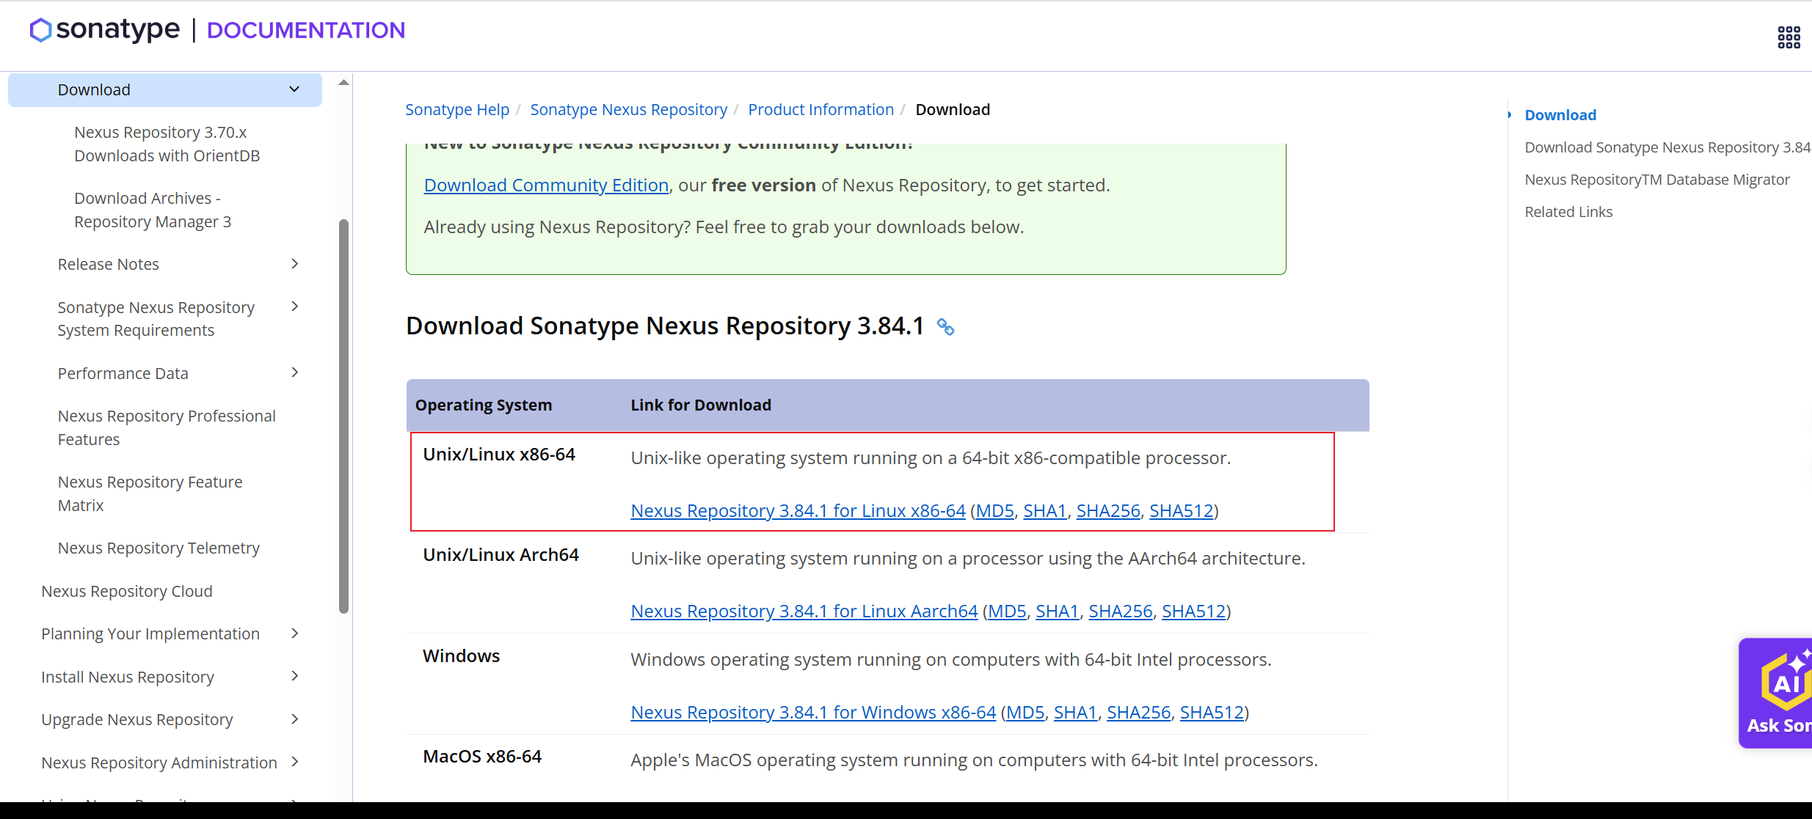The width and height of the screenshot is (1812, 819).
Task: Click the DOCUMENTATION header title
Action: click(x=306, y=30)
